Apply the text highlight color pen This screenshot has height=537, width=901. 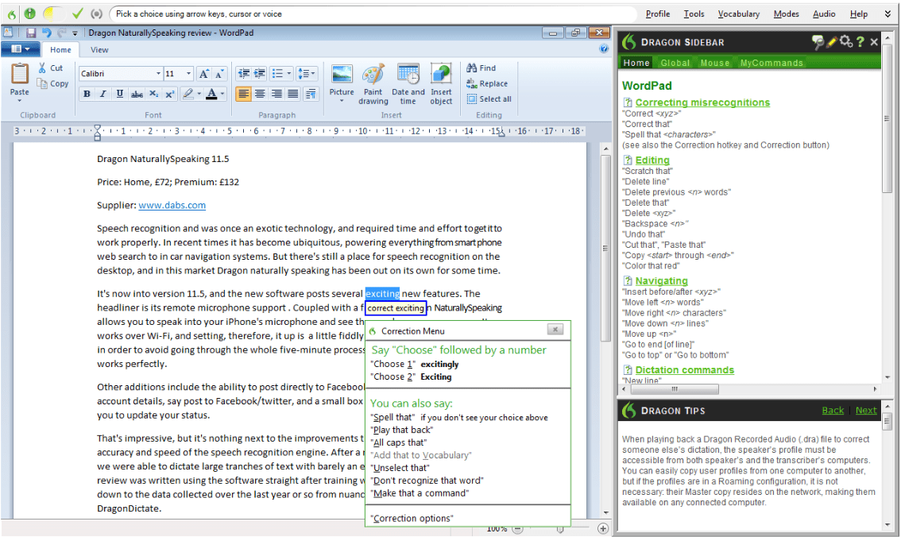pyautogui.click(x=188, y=94)
